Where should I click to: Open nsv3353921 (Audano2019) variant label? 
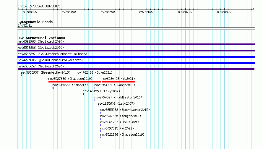[115, 85]
